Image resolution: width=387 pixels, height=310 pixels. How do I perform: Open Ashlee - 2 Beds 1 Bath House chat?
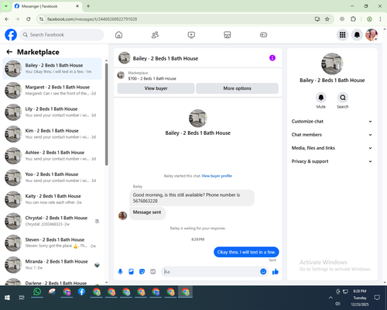[x=52, y=156]
